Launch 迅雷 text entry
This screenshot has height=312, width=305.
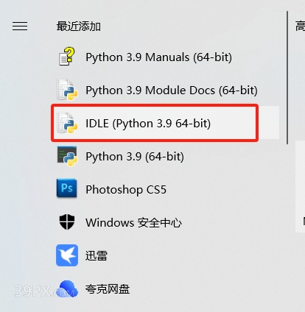click(x=97, y=256)
